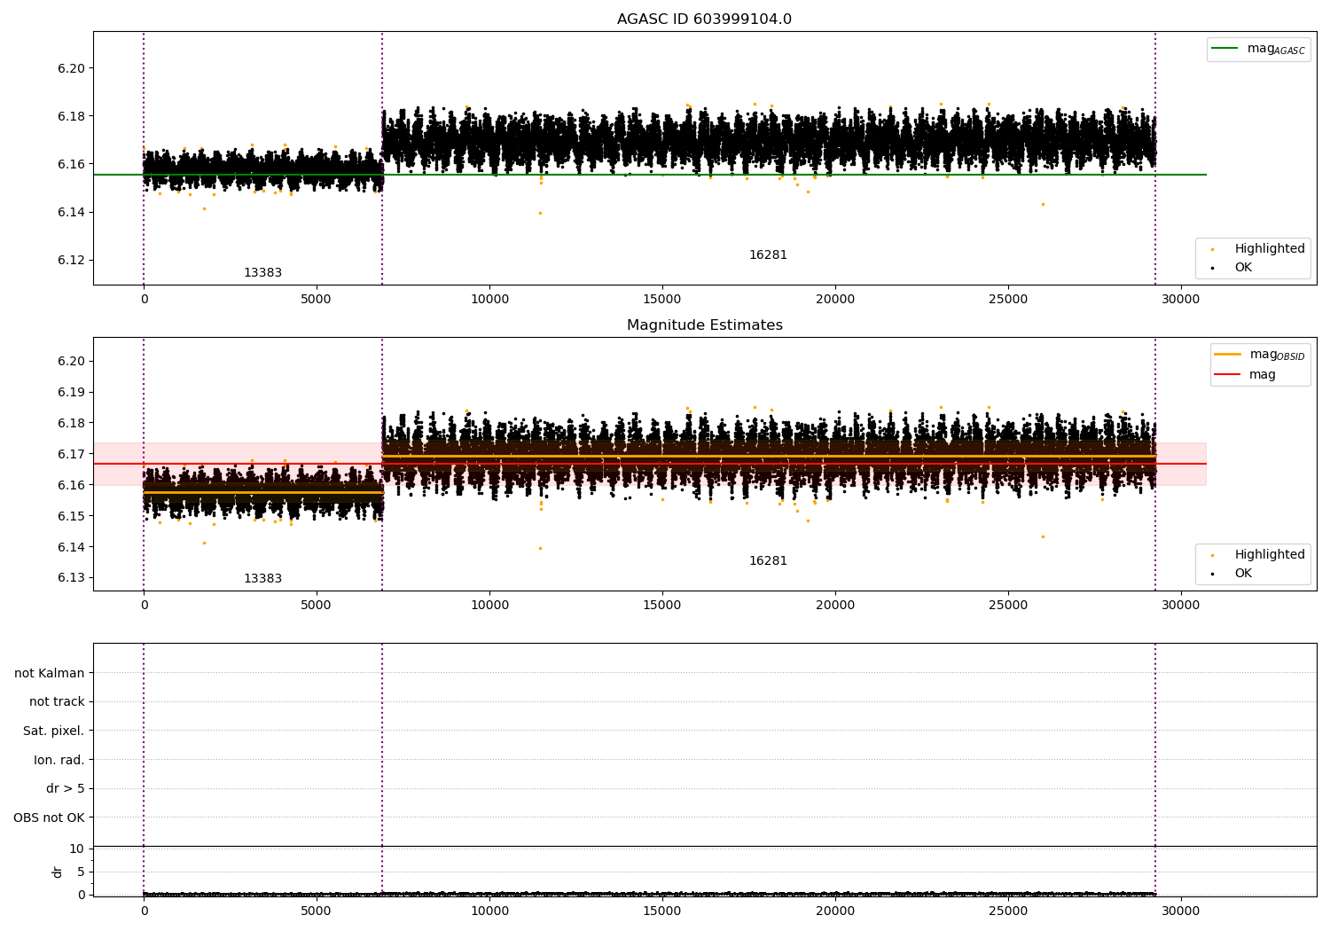The image size is (1330, 931).
Task: Click OBSID label 13383 in the top plot
Action: (262, 273)
